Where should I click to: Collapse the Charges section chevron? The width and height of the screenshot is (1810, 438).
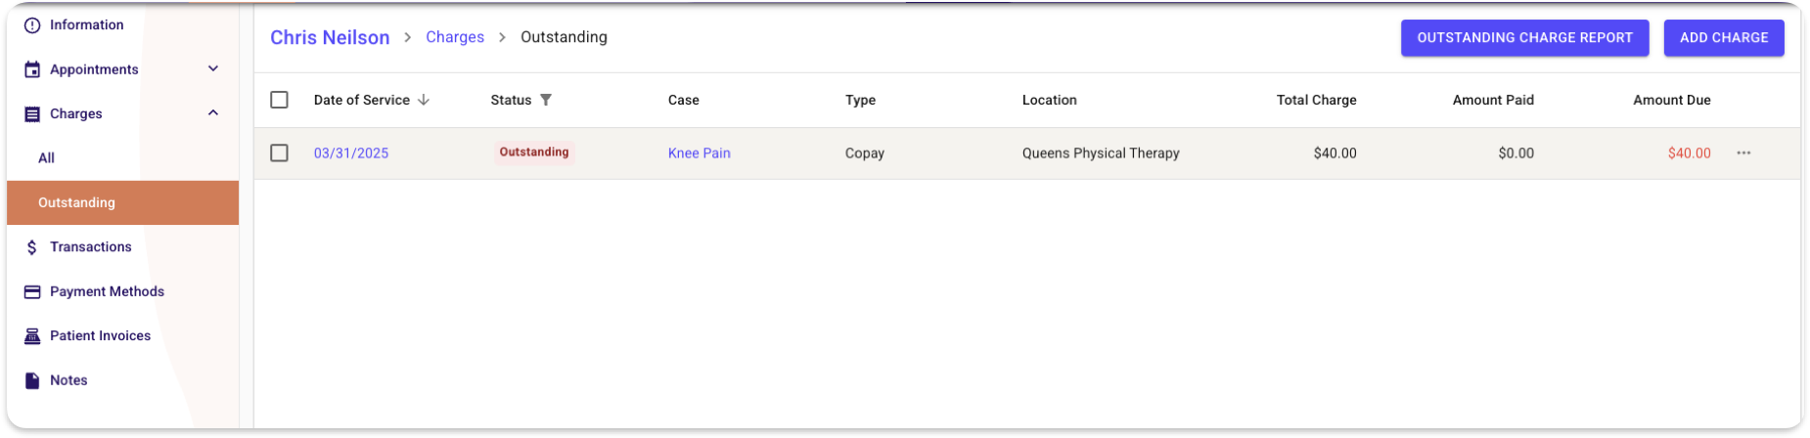pos(213,113)
